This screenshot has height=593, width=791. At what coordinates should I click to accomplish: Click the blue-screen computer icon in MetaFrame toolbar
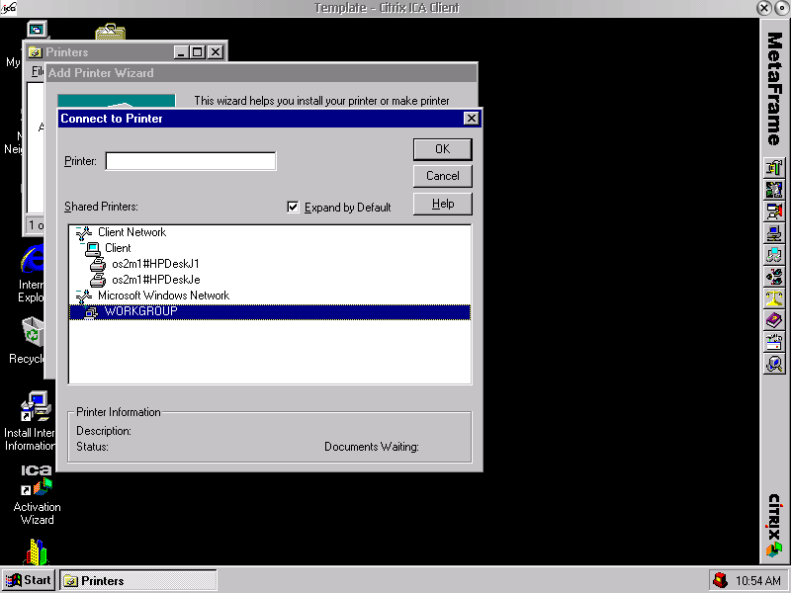coord(774,233)
